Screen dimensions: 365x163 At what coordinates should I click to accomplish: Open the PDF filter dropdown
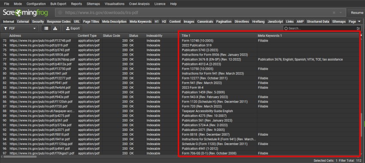coord(20,28)
